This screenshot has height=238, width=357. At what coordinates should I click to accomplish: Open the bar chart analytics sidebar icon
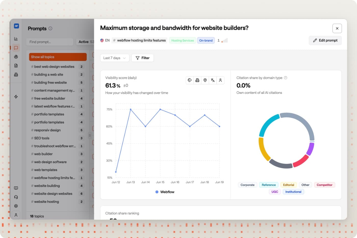[x=16, y=39]
